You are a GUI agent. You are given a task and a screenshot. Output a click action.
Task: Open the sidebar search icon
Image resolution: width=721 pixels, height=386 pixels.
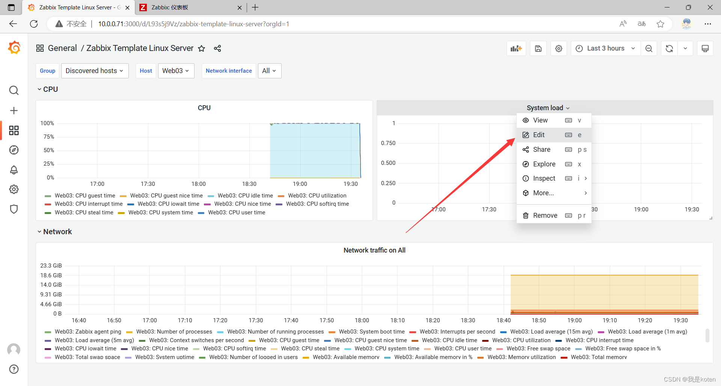tap(14, 90)
